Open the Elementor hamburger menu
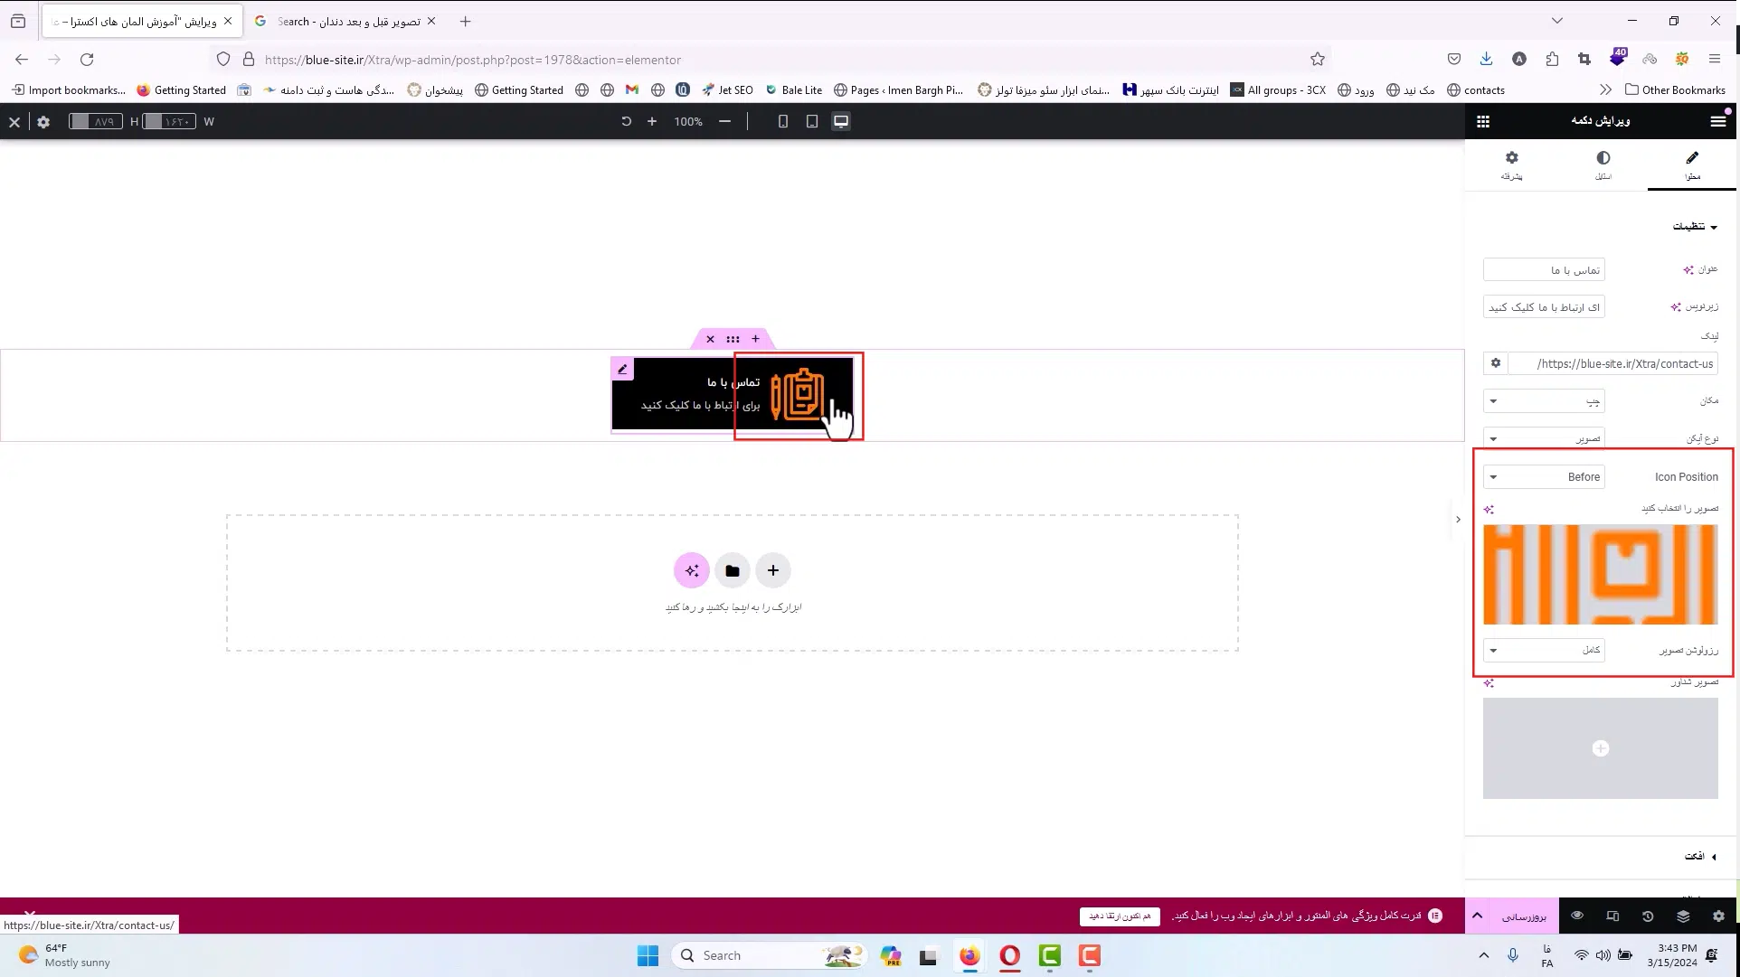1740x977 pixels. coord(1717,121)
